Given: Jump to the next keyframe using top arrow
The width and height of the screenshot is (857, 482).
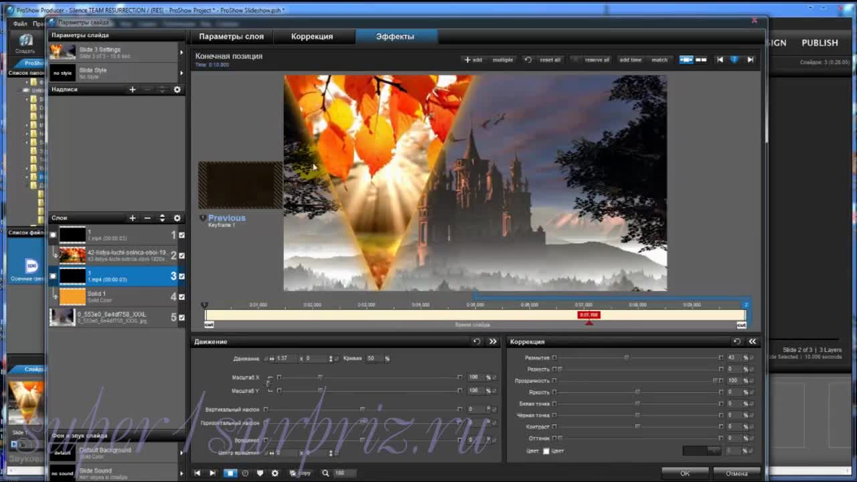Looking at the screenshot, I should [751, 60].
